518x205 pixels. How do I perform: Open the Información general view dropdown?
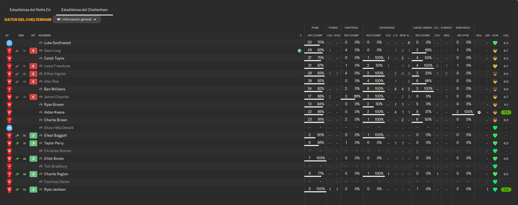[x=77, y=19]
